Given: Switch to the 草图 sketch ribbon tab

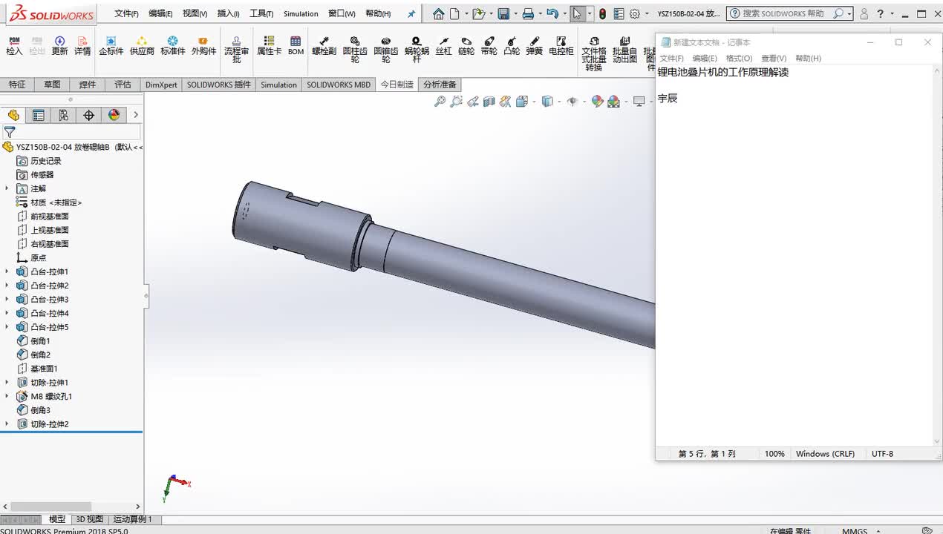Looking at the screenshot, I should 52,85.
